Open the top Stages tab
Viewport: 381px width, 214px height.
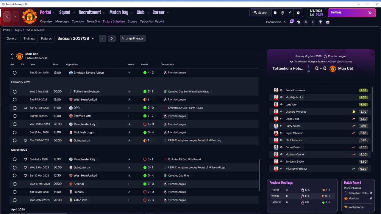click(132, 21)
